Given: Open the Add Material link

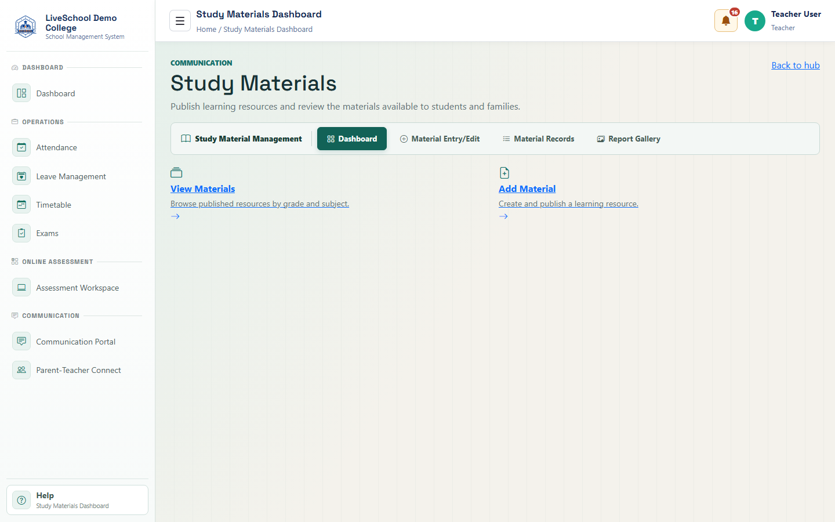Looking at the screenshot, I should click(x=527, y=188).
